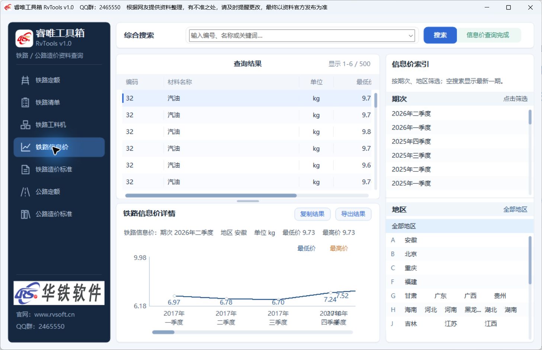Click the 公路造价标准 books icon
542x350 pixels.
click(x=25, y=214)
